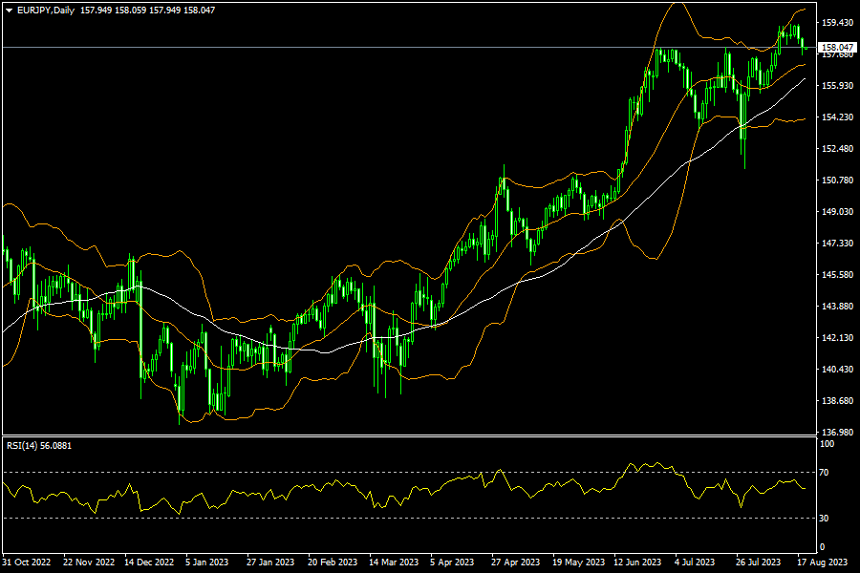Click the 152.480 price scale label
The width and height of the screenshot is (860, 573).
(x=837, y=149)
